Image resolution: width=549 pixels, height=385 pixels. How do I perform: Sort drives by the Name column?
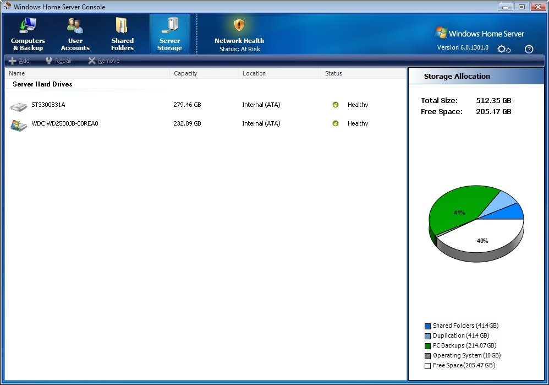87,73
